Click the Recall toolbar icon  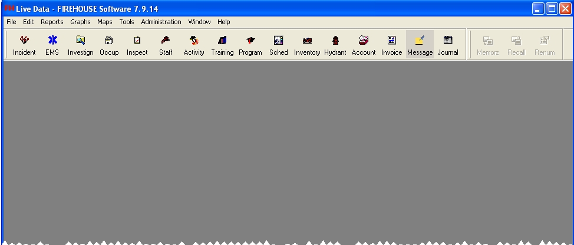516,45
